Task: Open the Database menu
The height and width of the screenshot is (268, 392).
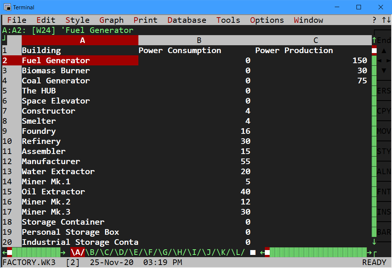Action: (x=187, y=20)
